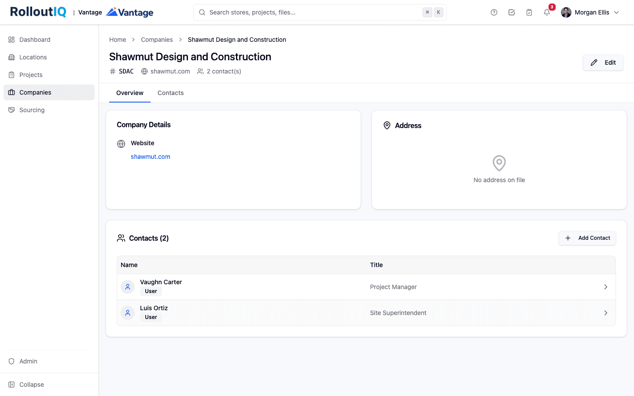
Task: Collapse the sidebar
Action: point(26,385)
